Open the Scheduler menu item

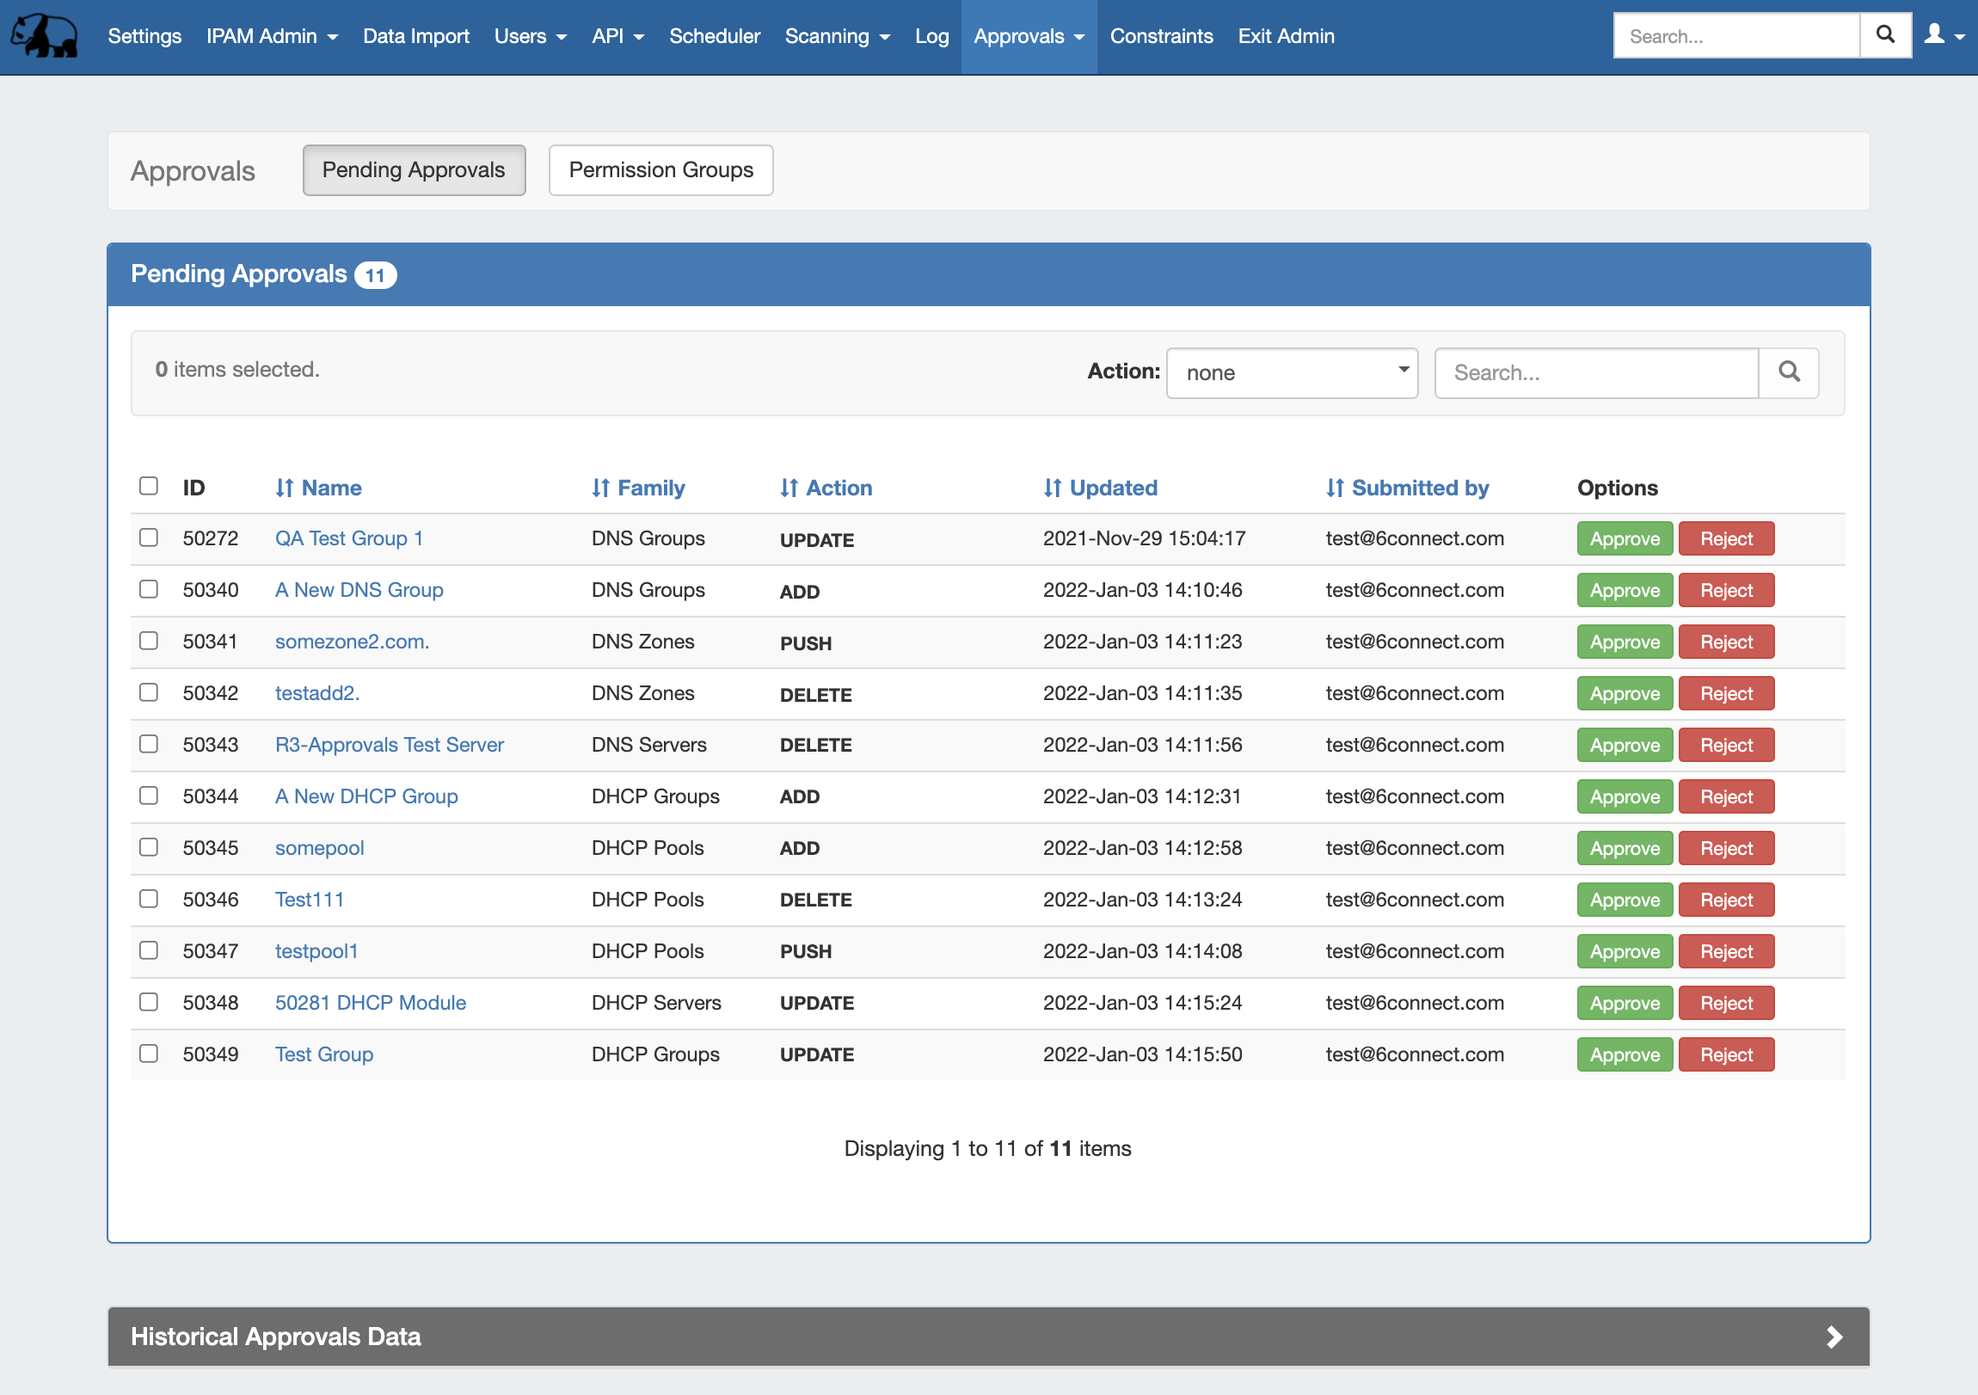(714, 36)
